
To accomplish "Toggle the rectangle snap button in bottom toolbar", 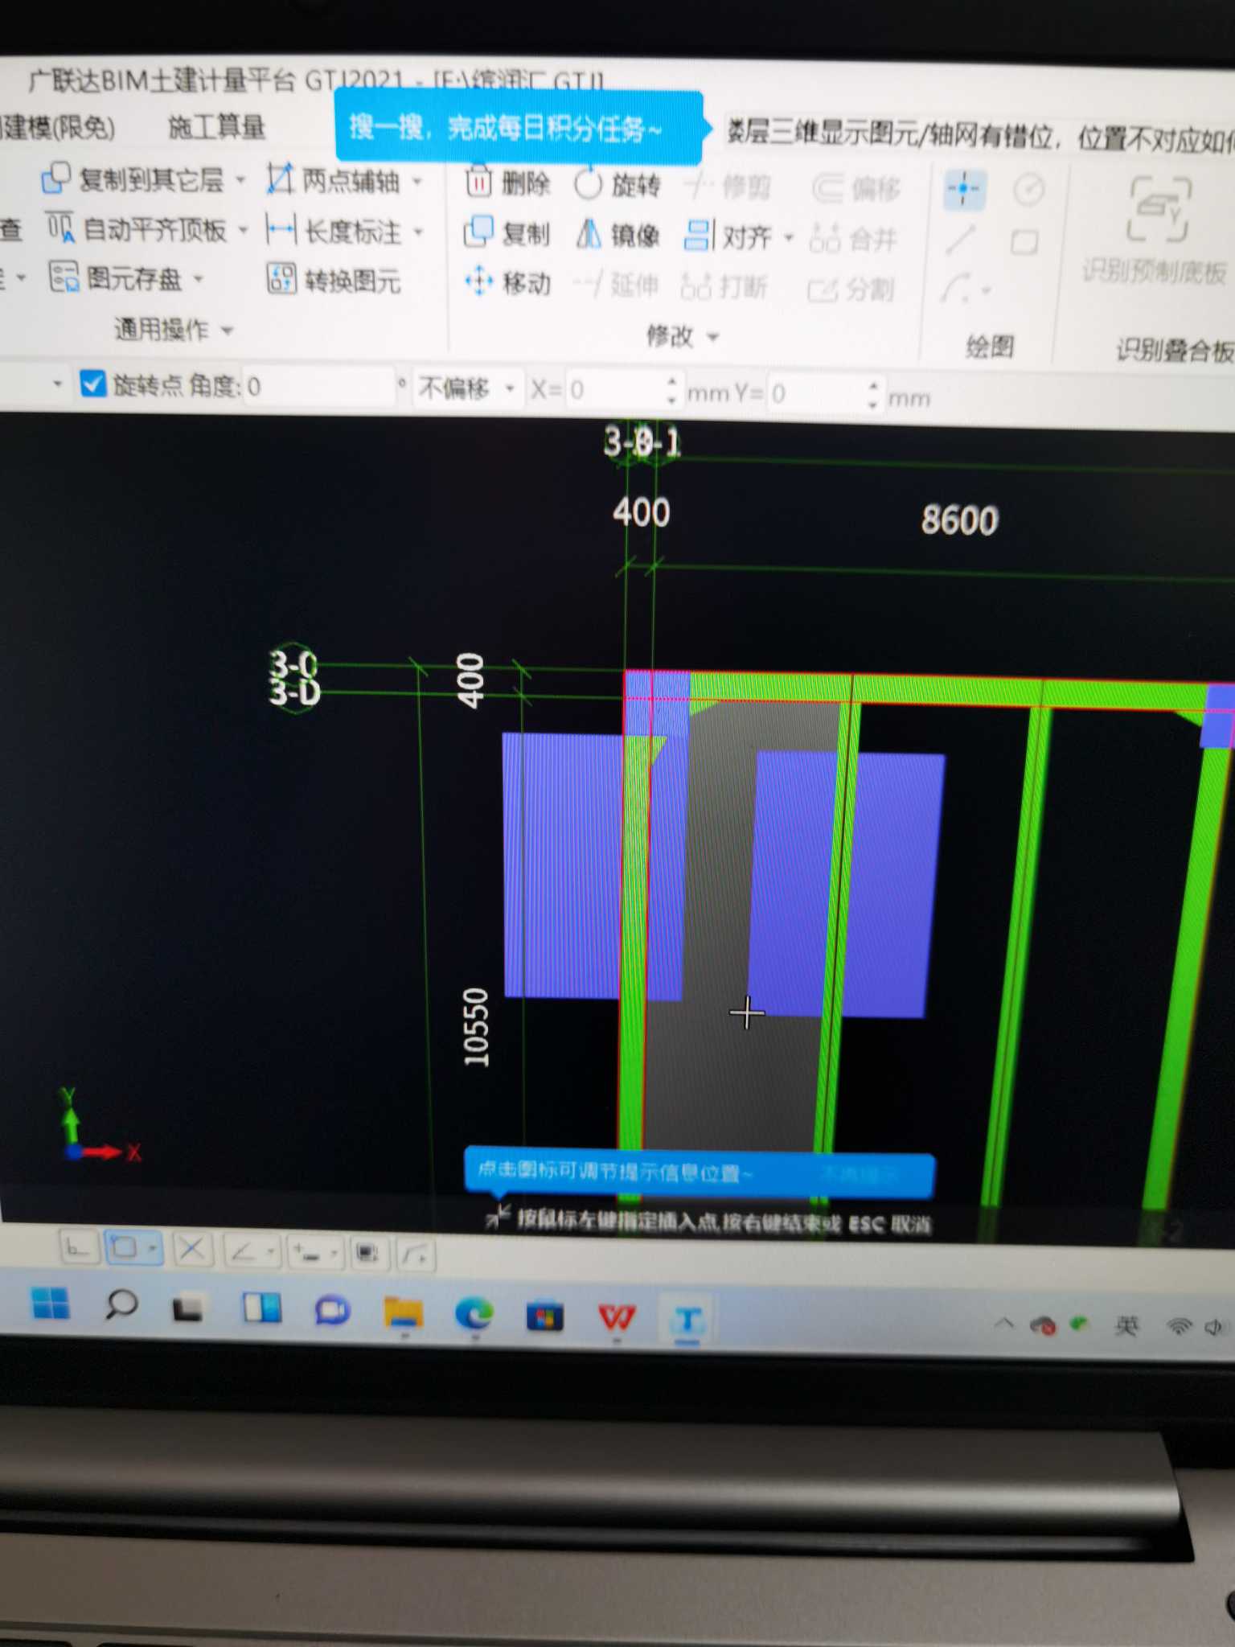I will pos(125,1248).
